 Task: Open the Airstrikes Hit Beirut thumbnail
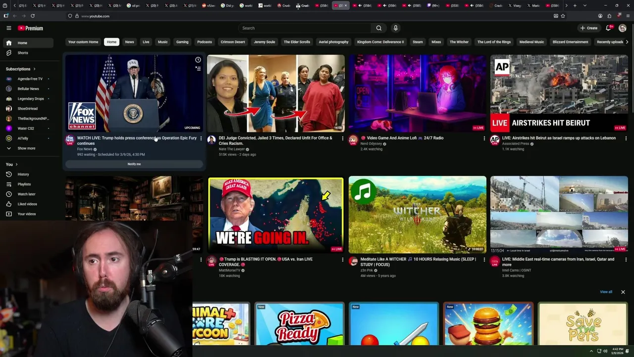559,93
